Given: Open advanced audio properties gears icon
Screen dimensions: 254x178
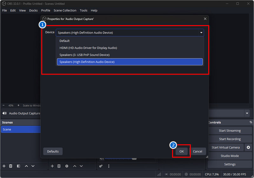Looking at the screenshot, I should 101,166.
